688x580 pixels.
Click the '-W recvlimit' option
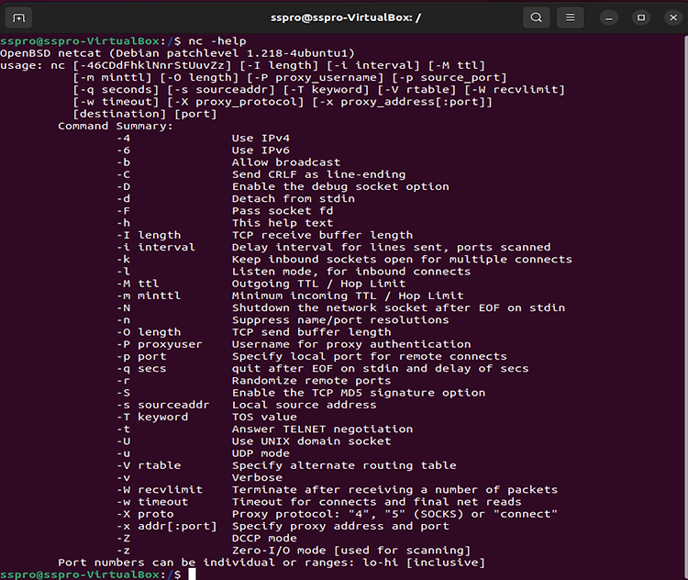pos(160,489)
